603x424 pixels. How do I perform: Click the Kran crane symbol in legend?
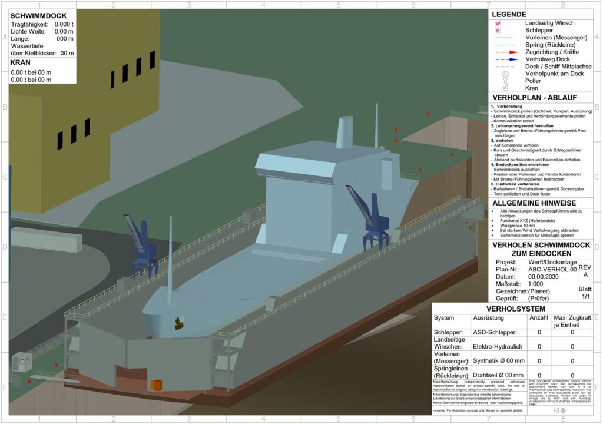[x=505, y=88]
